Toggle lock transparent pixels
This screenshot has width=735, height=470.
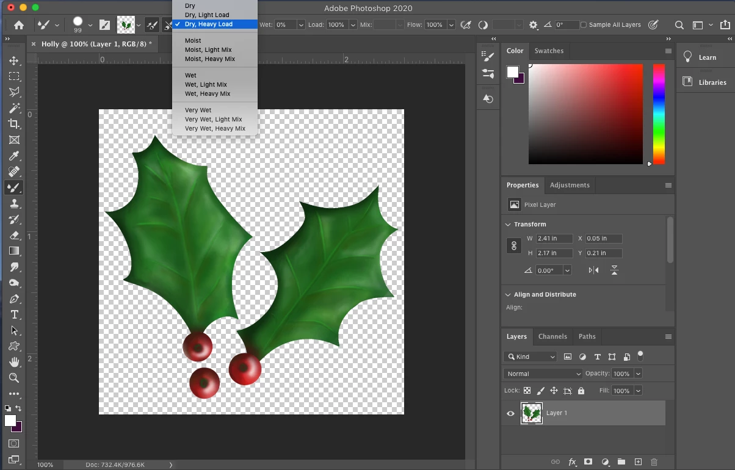pos(527,391)
